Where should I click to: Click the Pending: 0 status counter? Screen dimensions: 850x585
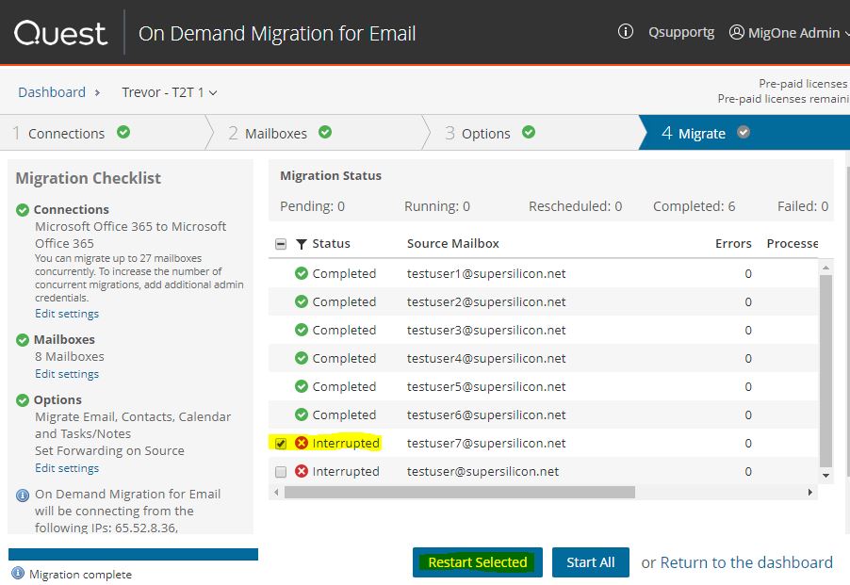pos(312,206)
